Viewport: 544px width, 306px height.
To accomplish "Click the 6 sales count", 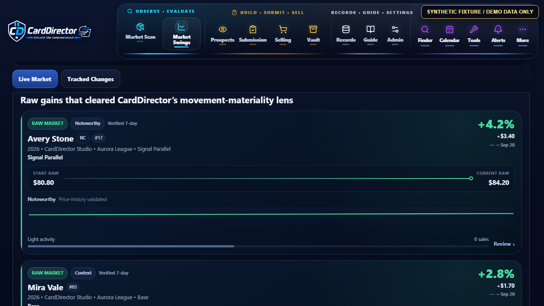I will pyautogui.click(x=482, y=239).
